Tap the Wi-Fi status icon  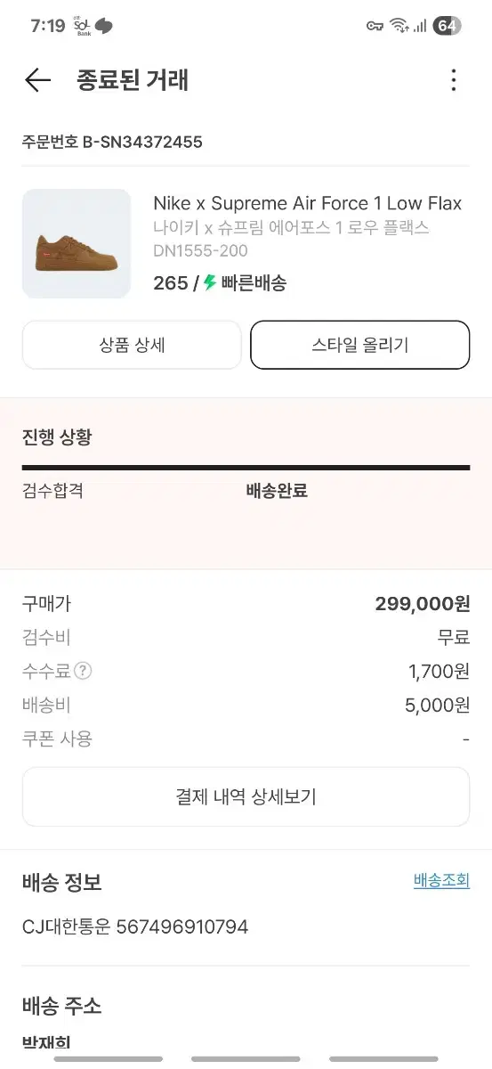(x=399, y=26)
